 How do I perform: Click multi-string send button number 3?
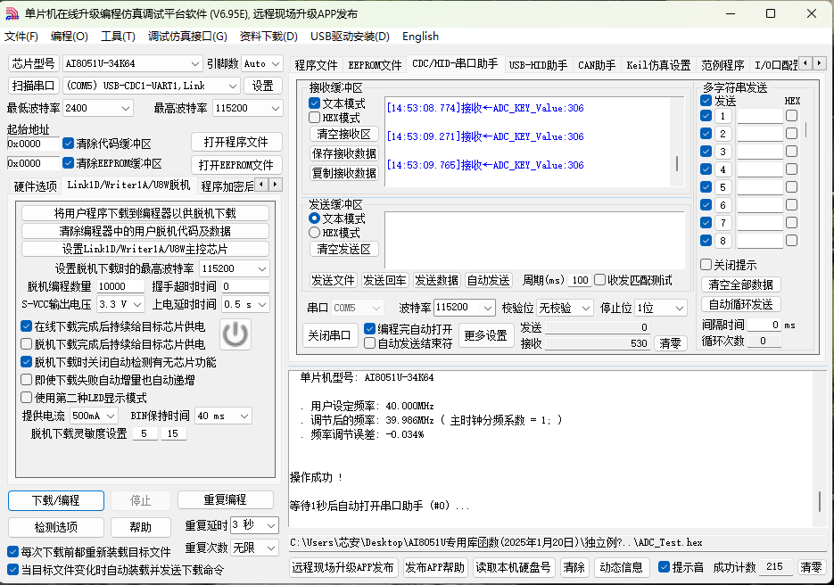(x=723, y=152)
